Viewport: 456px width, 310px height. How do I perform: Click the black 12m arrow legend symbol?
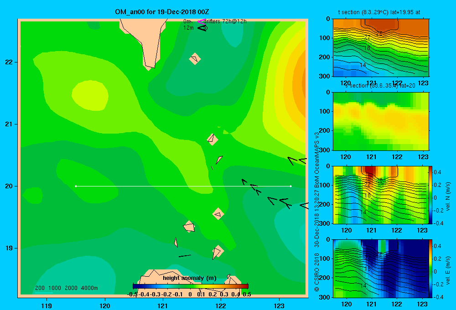tap(202, 28)
